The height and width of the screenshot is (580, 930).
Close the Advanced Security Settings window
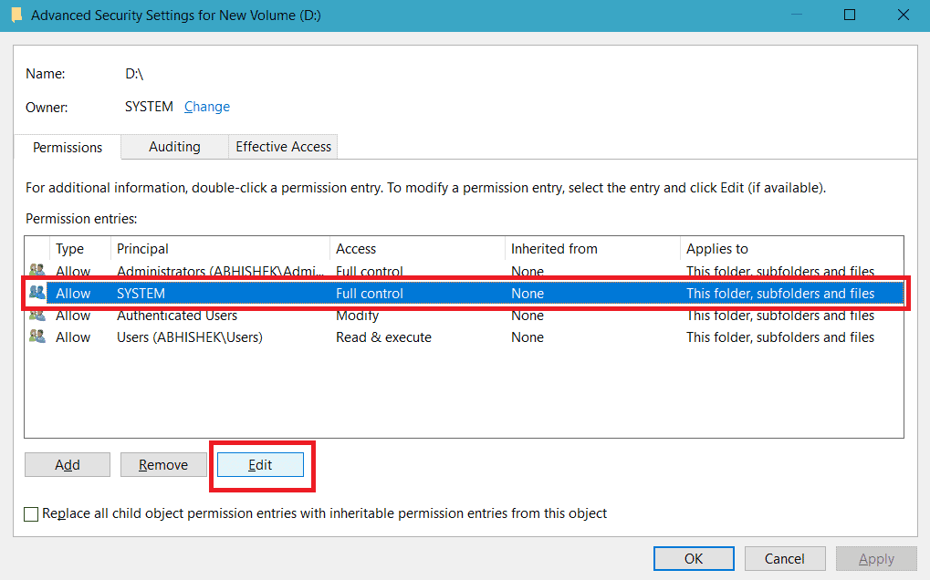[903, 15]
